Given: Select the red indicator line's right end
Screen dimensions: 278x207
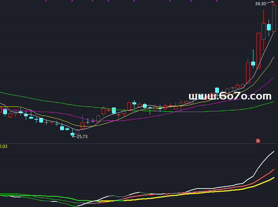Looking at the screenshot, I should tap(273, 170).
